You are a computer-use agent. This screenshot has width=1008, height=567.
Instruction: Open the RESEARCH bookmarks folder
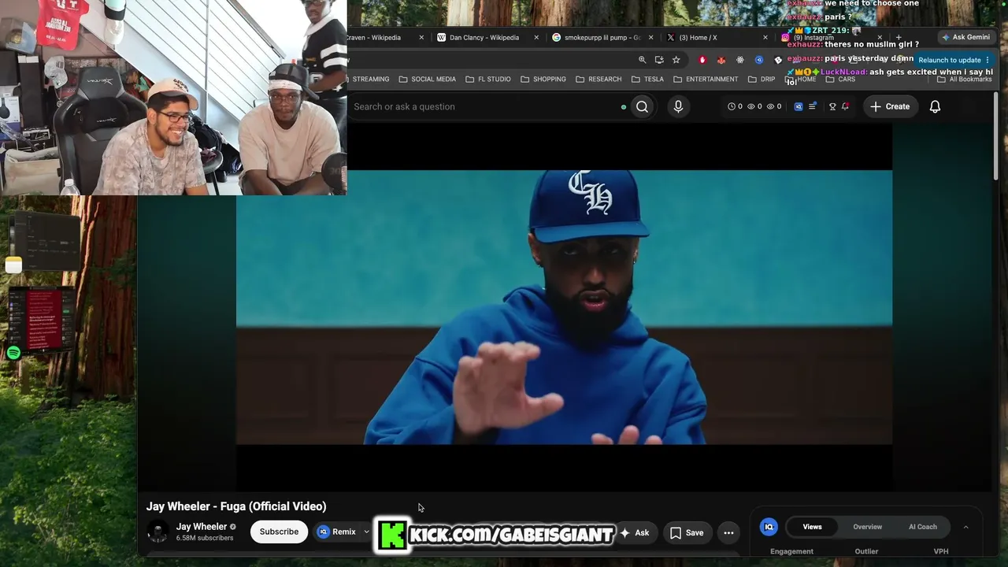[598, 79]
